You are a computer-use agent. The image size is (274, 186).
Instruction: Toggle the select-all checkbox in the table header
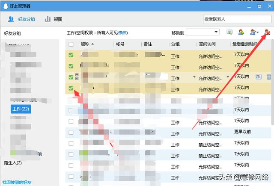pos(71,44)
